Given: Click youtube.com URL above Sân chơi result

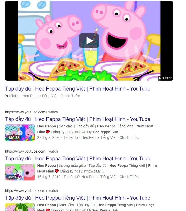Looking at the screenshot, I should tap(32, 112).
